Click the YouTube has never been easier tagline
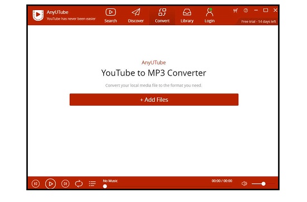 click(x=71, y=19)
